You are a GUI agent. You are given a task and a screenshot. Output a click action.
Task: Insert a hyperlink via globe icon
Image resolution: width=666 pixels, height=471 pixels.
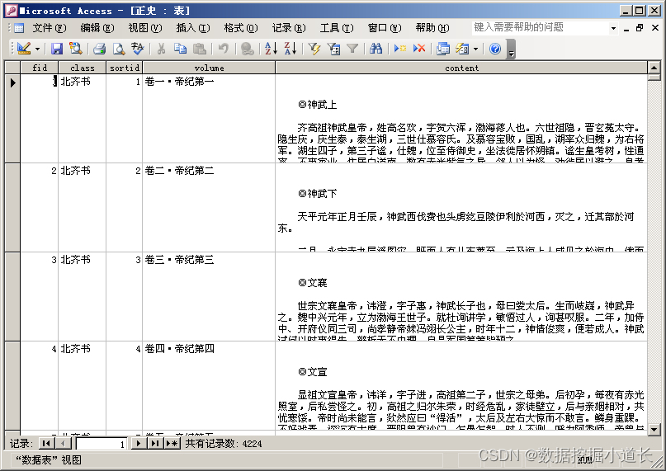[248, 49]
